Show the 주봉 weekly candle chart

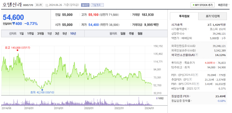(x=131, y=34)
